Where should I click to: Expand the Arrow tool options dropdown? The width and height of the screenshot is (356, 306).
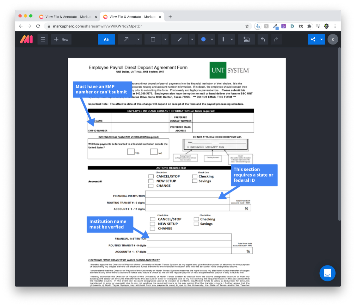coord(138,39)
